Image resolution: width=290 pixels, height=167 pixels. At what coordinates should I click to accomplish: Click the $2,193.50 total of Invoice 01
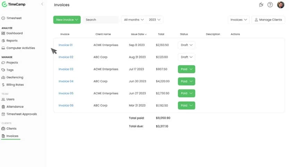pos(162,45)
